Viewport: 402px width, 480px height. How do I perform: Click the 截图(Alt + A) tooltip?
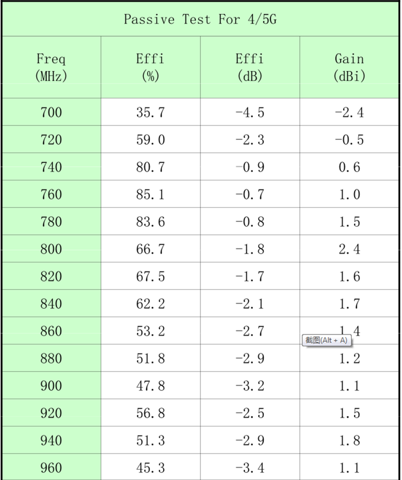tap(326, 340)
